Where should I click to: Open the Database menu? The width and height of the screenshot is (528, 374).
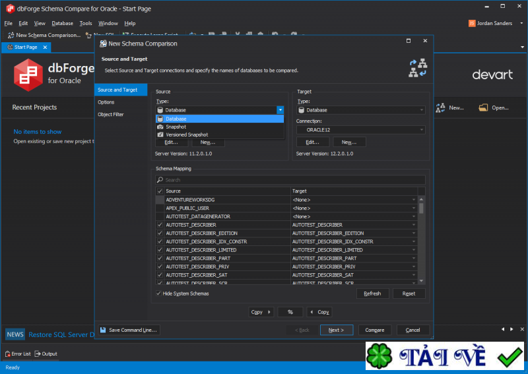(x=62, y=23)
